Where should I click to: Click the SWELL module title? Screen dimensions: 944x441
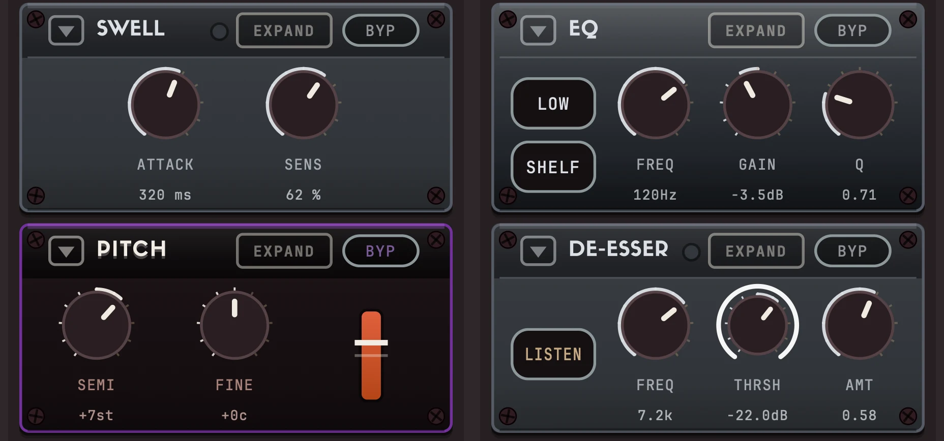coord(131,28)
